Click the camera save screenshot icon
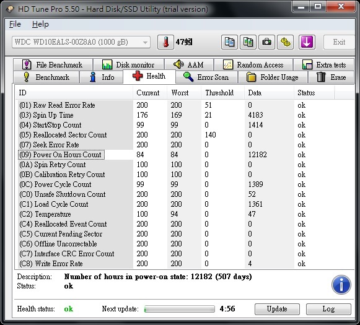The height and width of the screenshot is (325, 360). [266, 42]
